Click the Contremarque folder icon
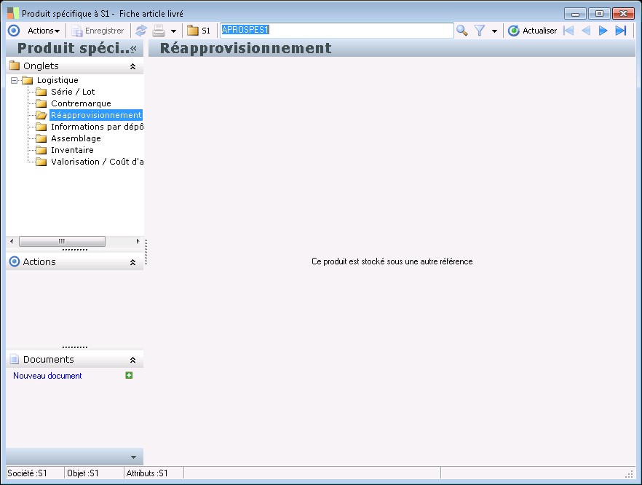This screenshot has width=642, height=485. (41, 103)
